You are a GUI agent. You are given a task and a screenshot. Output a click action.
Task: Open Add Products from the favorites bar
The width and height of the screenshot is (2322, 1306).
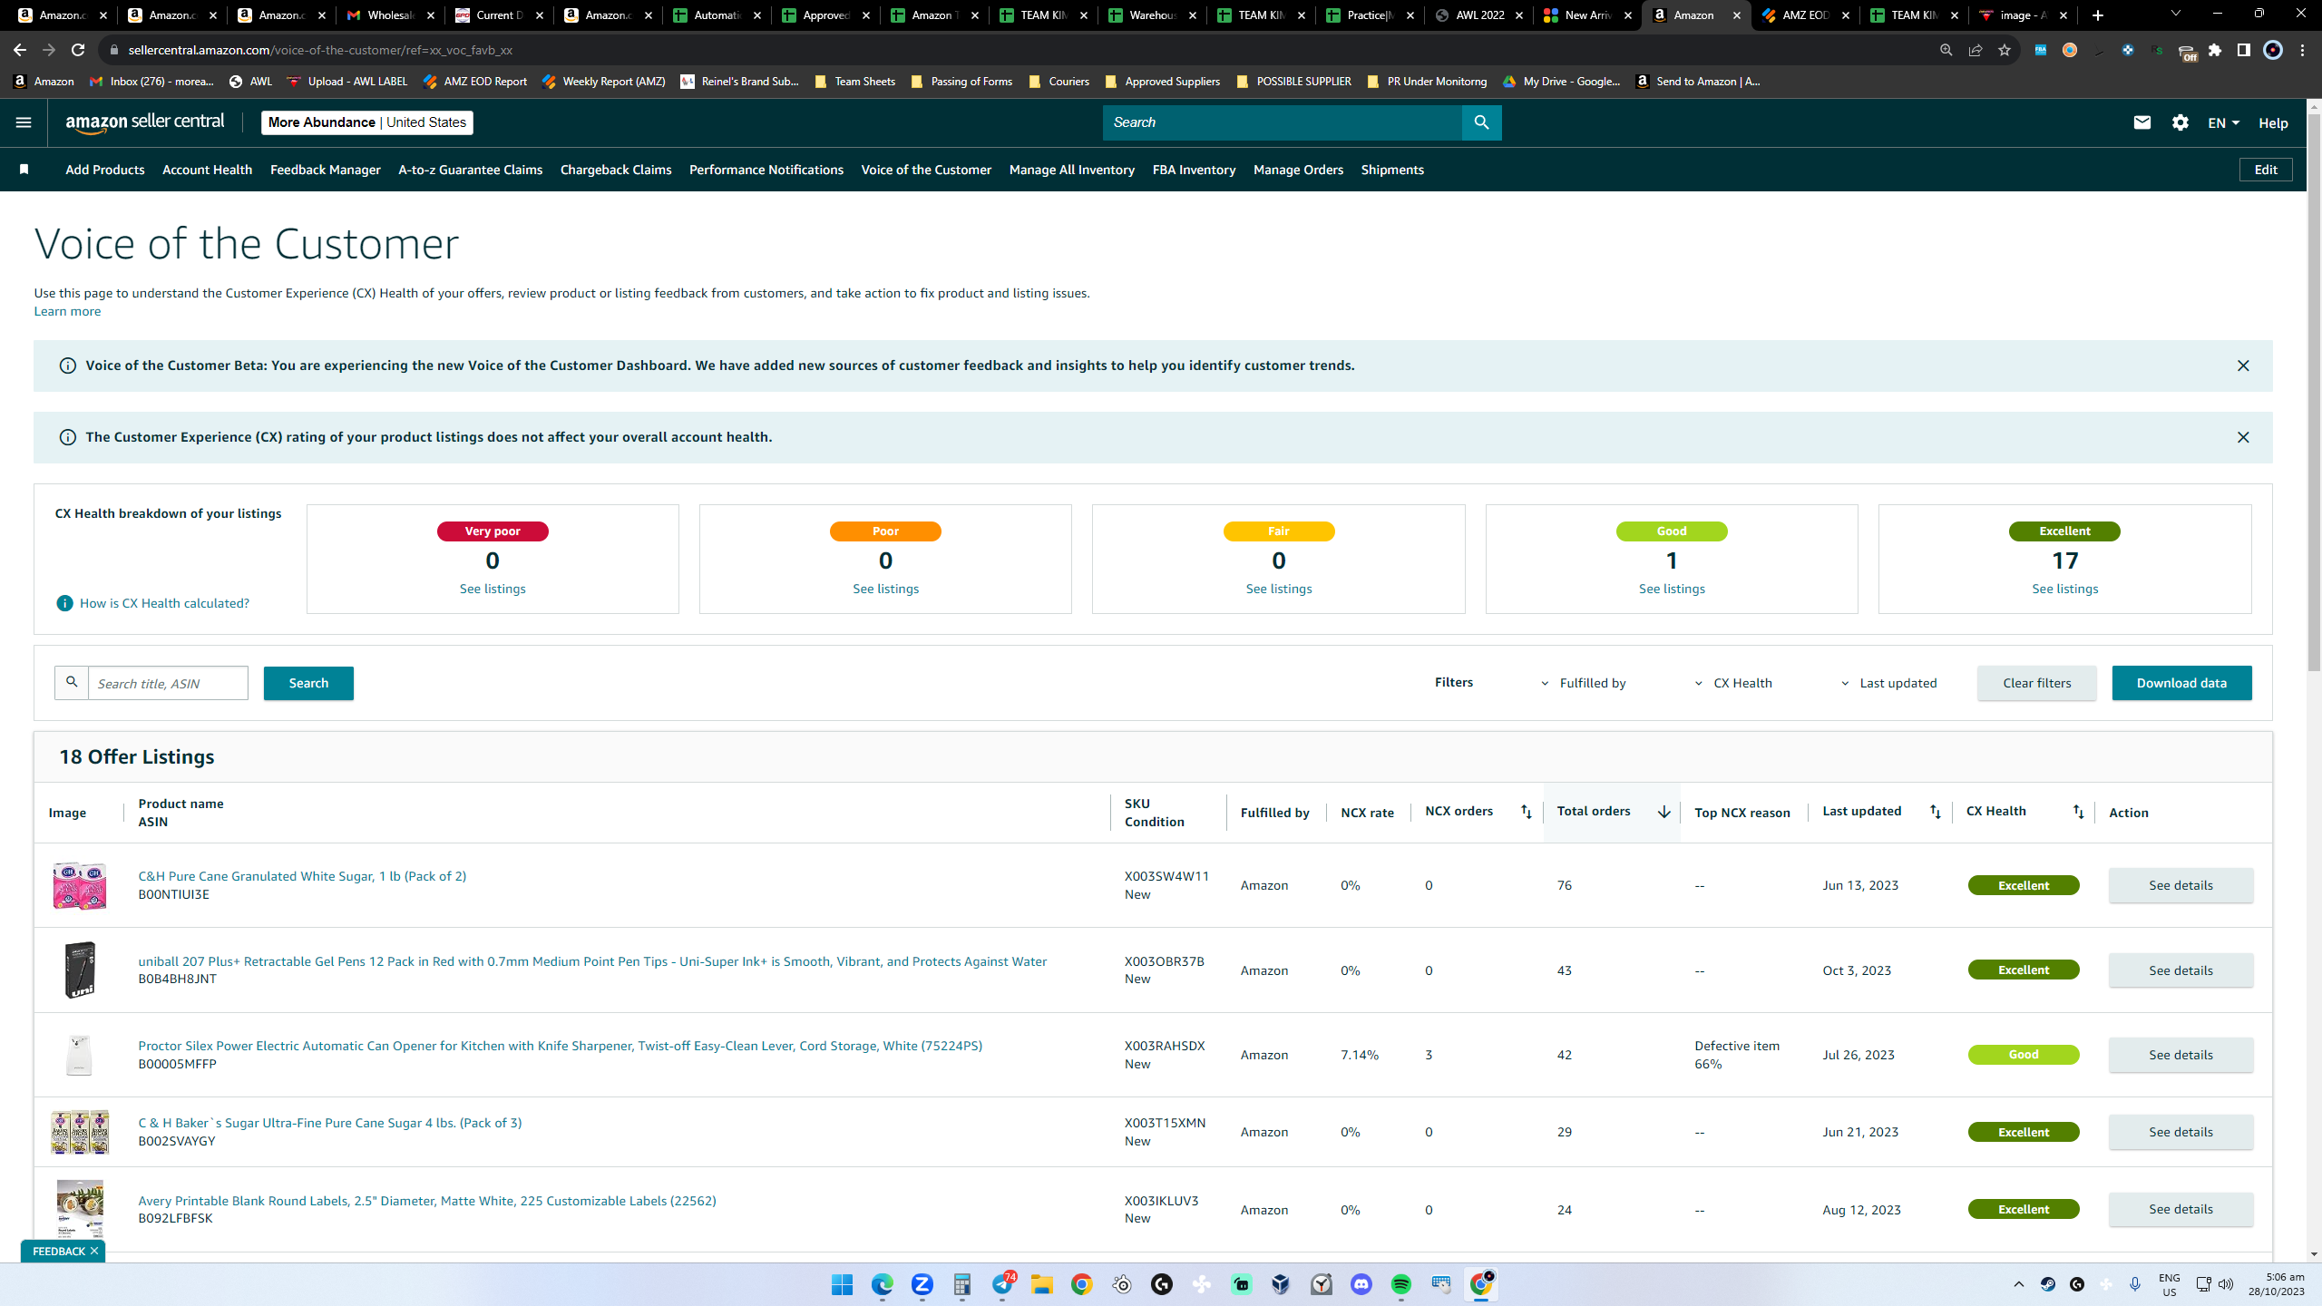coord(105,170)
